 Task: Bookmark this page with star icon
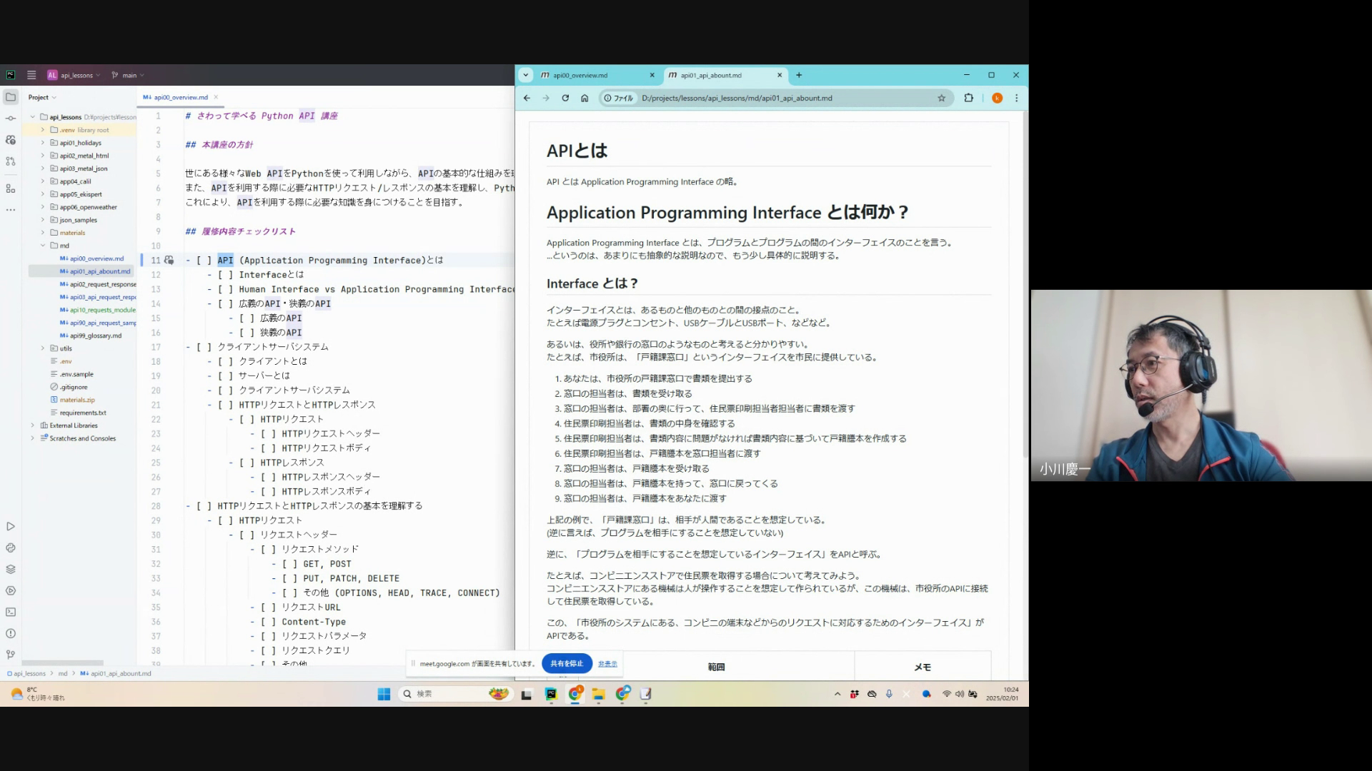941,98
